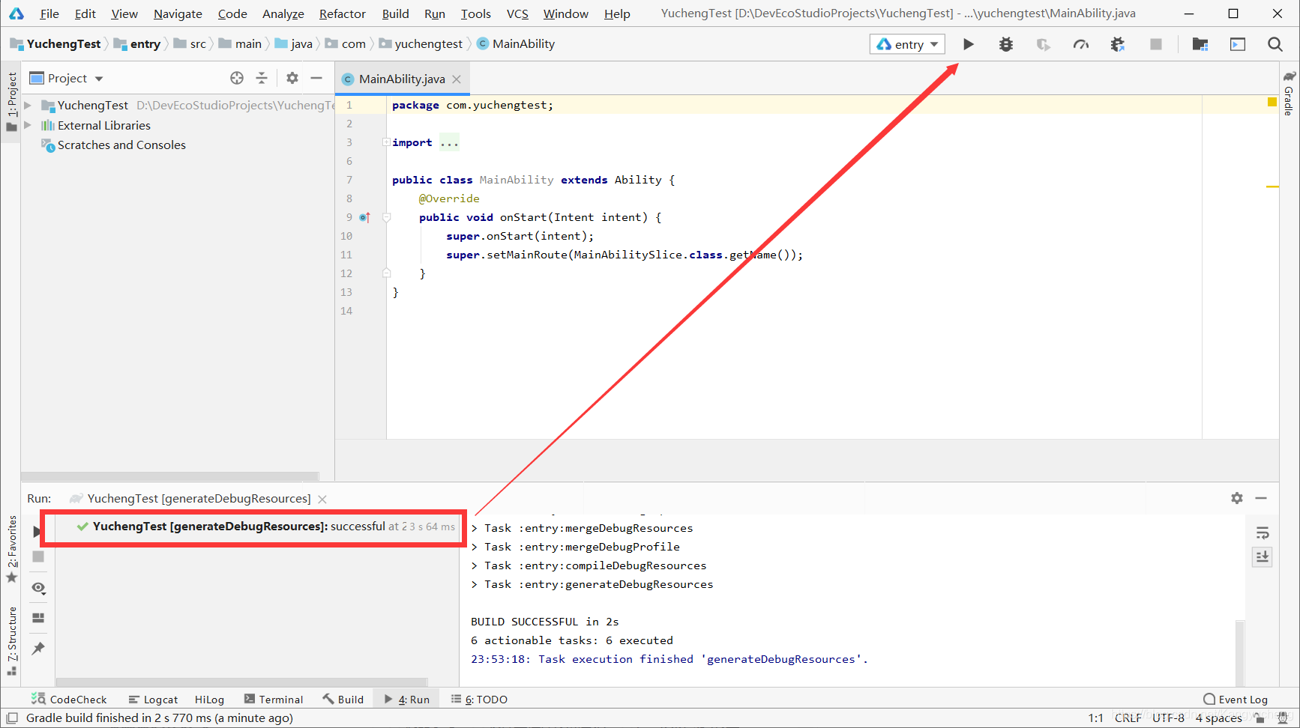Rerun task in Run panel
This screenshot has height=728, width=1300.
coord(37,531)
